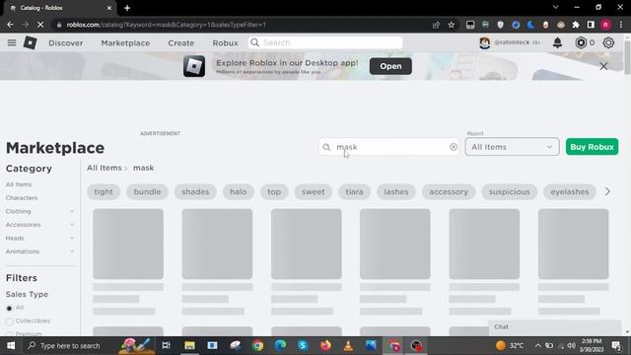Open Task View on taskbar
The image size is (631, 355).
click(x=166, y=345)
